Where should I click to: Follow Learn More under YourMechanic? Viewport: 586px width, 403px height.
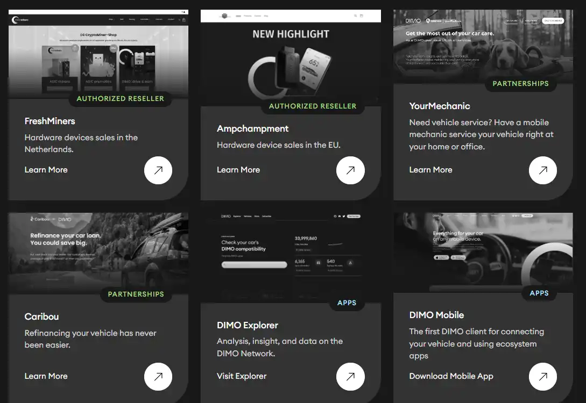click(430, 170)
